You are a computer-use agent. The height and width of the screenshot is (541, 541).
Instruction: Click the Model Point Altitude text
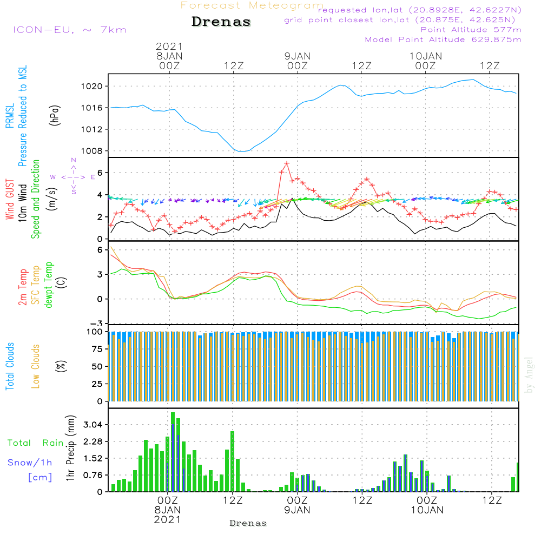click(x=443, y=39)
